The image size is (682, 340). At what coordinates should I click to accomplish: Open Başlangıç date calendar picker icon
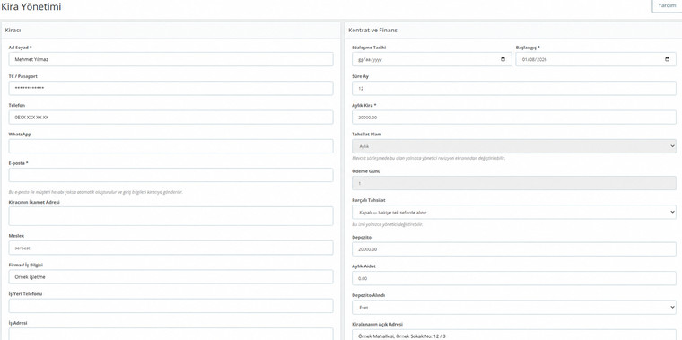pyautogui.click(x=668, y=59)
